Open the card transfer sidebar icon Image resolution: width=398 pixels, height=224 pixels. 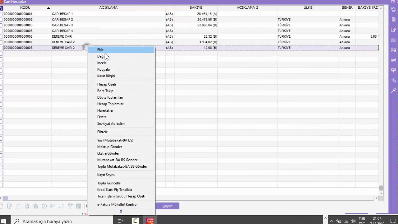394,70
